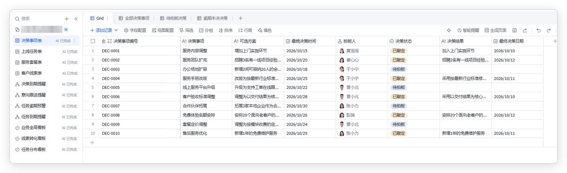Open the 决策状态 cell for DEC-0001
Viewport: 567px width, 173px height.
pyautogui.click(x=413, y=50)
